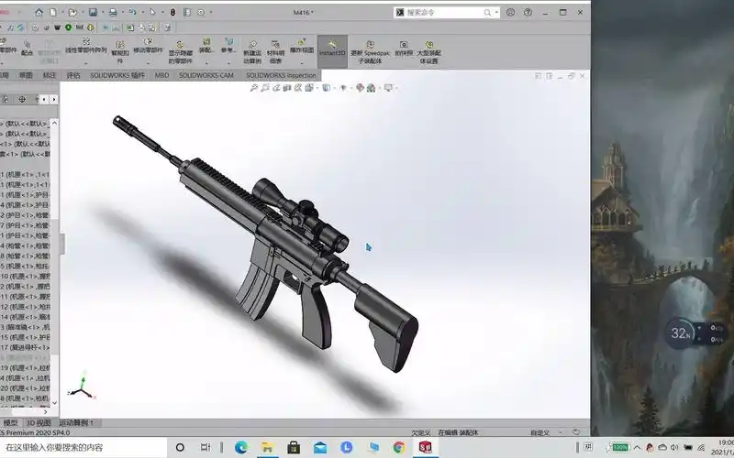This screenshot has height=458, width=734.
Task: Enable section view in heads-up toolbar
Action: (x=287, y=87)
